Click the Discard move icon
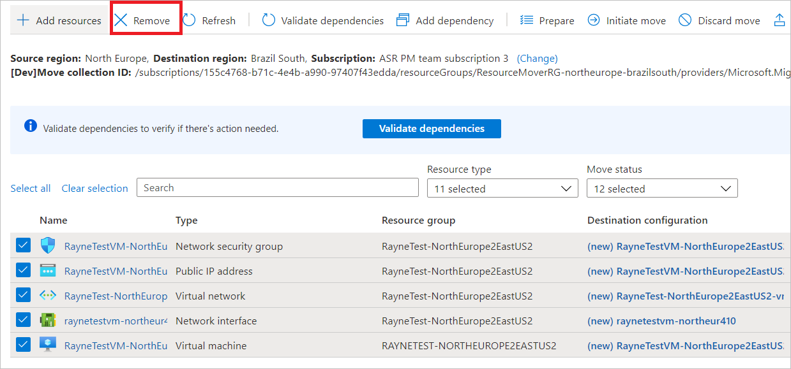This screenshot has width=791, height=369. pyautogui.click(x=685, y=20)
